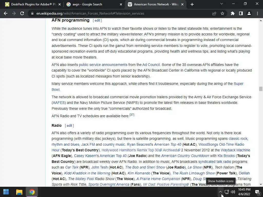This screenshot has height=197, width=263.
Task: Open the Casey Kasem link
Action: point(85,156)
